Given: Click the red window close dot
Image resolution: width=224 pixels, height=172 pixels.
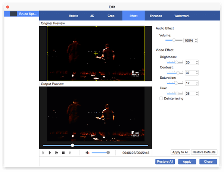Looking at the screenshot, I should point(8,7).
